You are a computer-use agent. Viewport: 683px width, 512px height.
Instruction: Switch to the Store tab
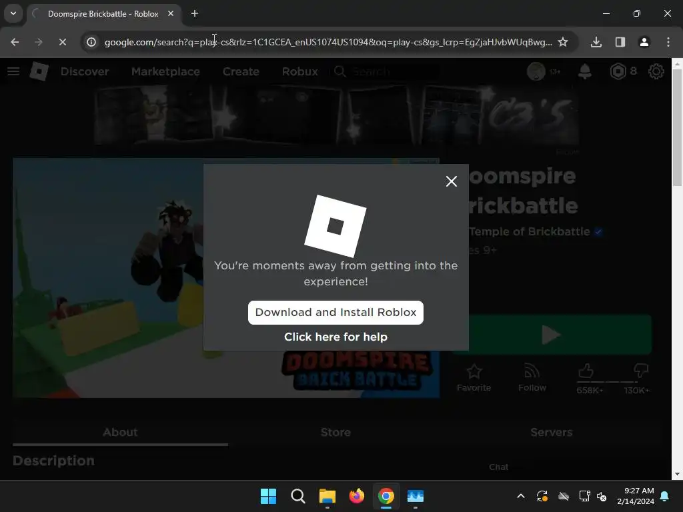pyautogui.click(x=335, y=432)
